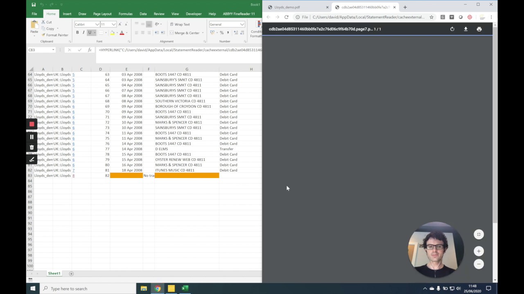Increase decimal places
Image resolution: width=524 pixels, height=294 pixels.
click(235, 33)
